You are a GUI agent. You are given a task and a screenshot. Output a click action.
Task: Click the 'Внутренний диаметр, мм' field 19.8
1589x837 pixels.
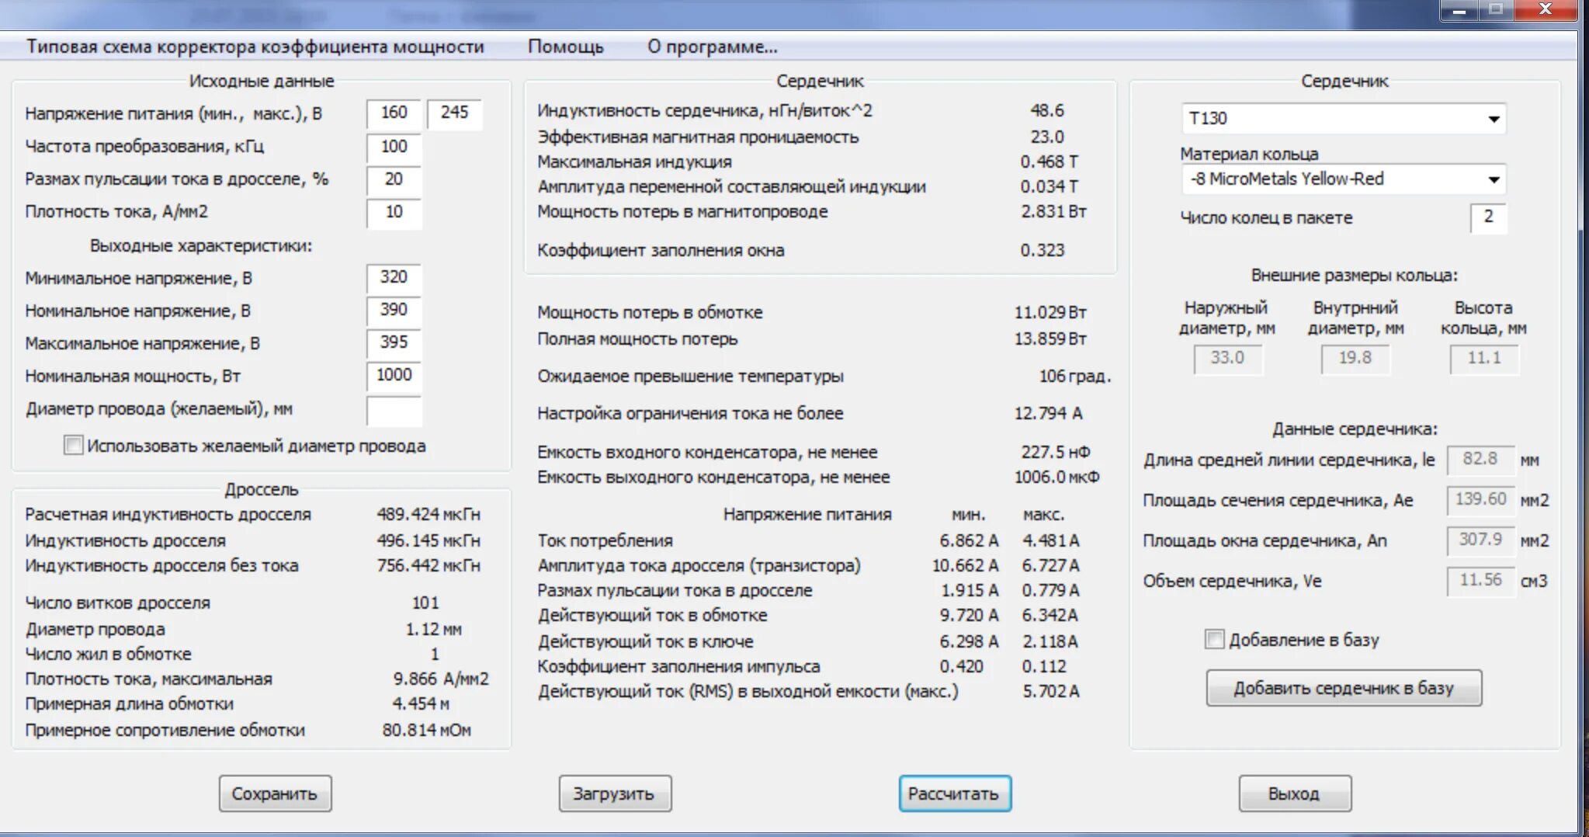[1355, 359]
